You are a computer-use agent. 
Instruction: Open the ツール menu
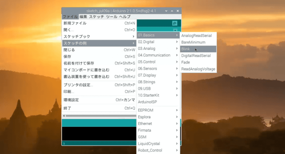(111, 17)
